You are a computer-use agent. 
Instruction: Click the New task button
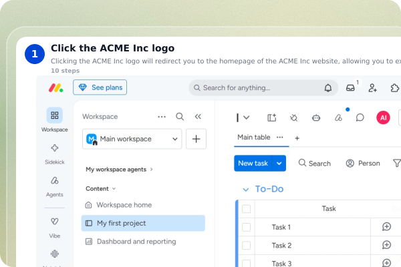point(253,164)
